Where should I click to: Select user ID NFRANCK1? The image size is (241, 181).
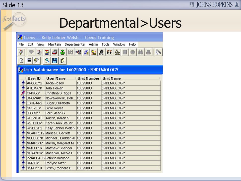[35, 153]
